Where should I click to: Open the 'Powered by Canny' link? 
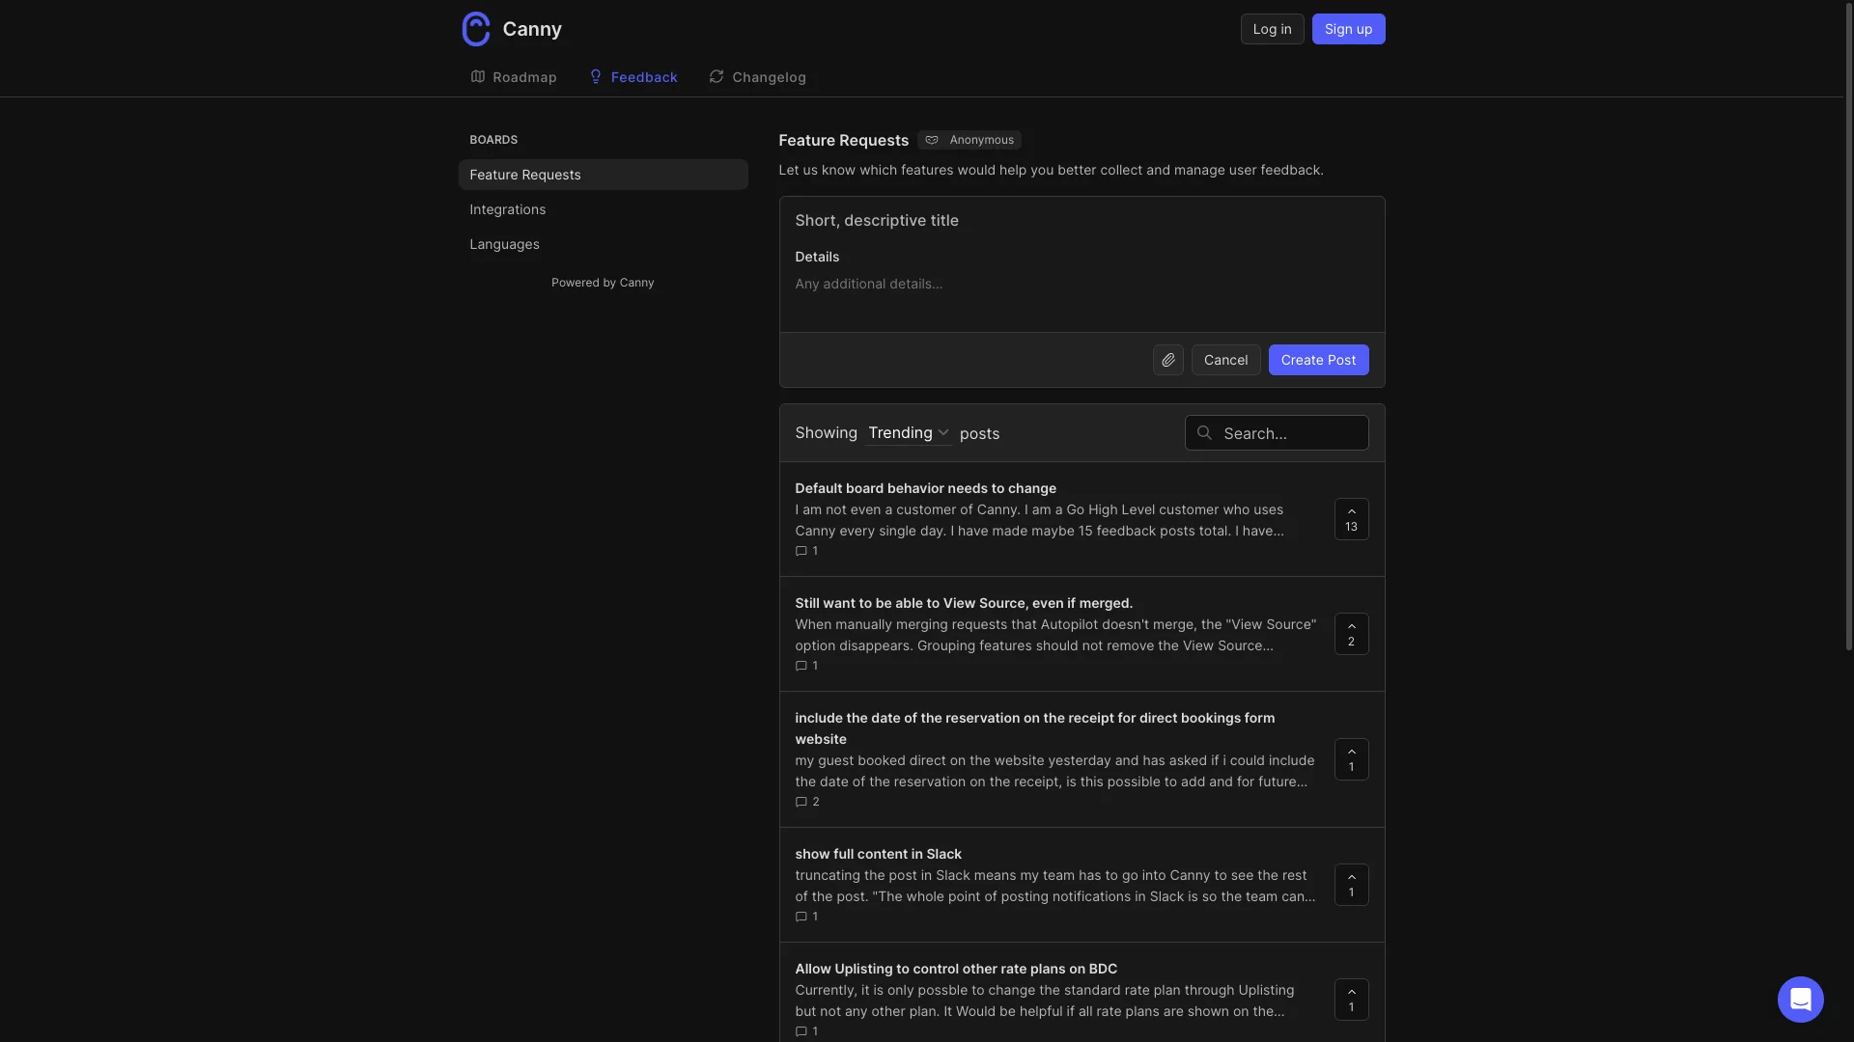tap(603, 282)
